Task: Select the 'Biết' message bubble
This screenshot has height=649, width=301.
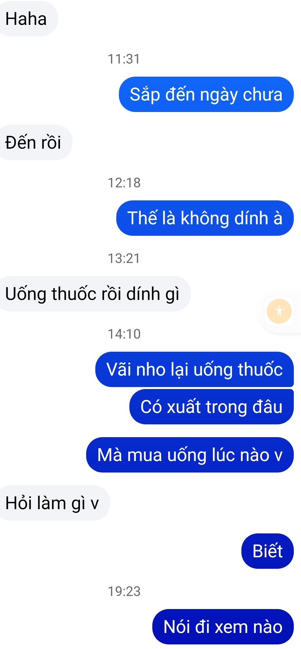Action: [x=268, y=551]
